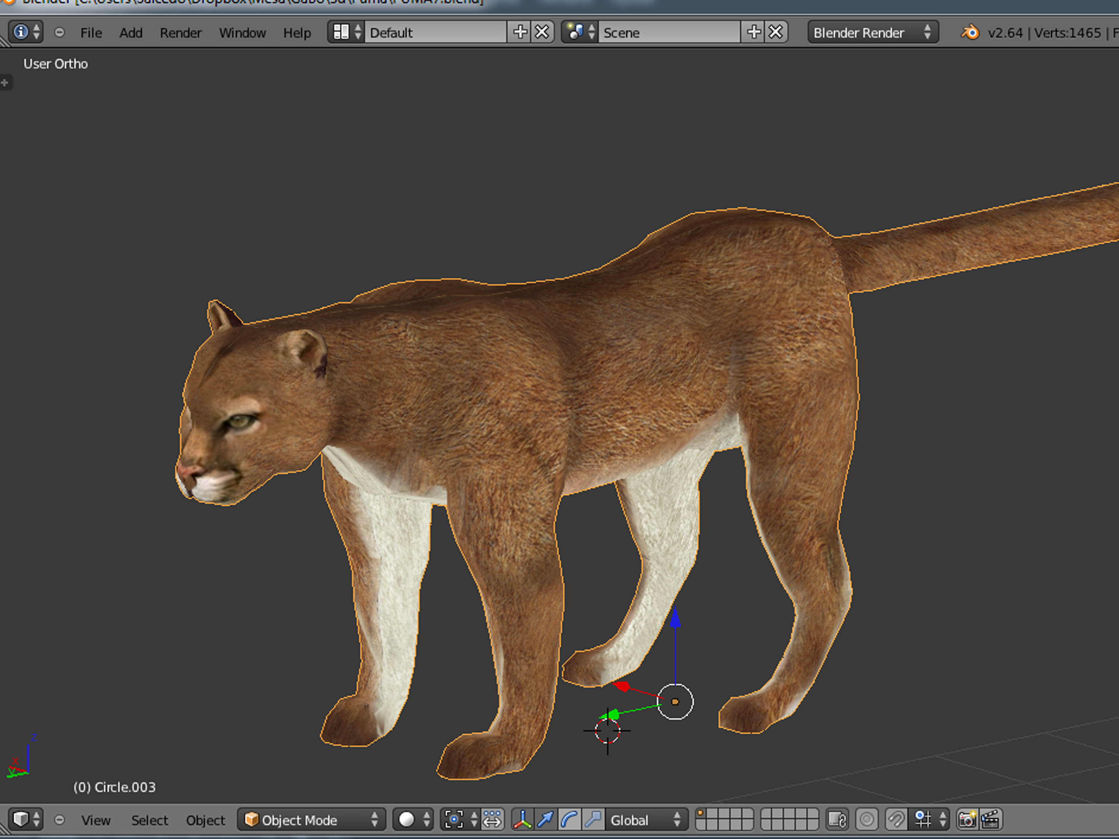
Task: Click the first active layer square
Action: [701, 814]
